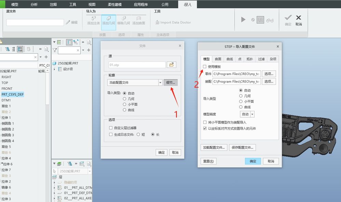Select 几何 radio in 文件 dialog

[x=124, y=99]
